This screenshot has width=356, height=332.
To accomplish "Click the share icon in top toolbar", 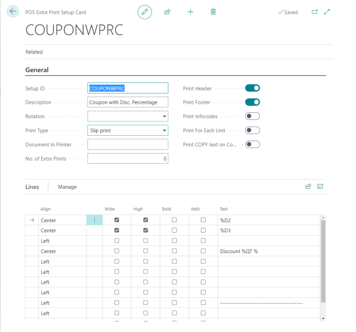I will pyautogui.click(x=167, y=12).
